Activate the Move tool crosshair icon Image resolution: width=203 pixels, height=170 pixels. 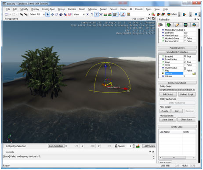tap(52, 14)
